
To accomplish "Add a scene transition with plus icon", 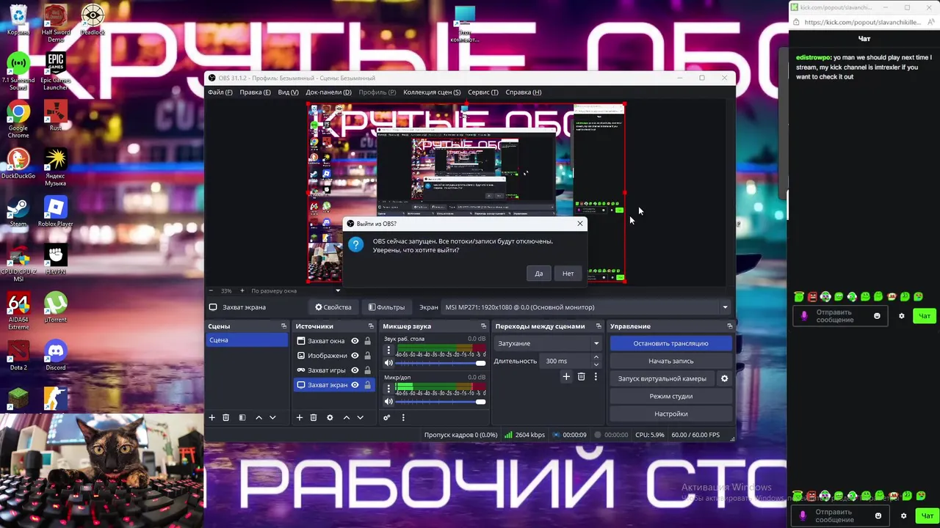I will tap(566, 376).
